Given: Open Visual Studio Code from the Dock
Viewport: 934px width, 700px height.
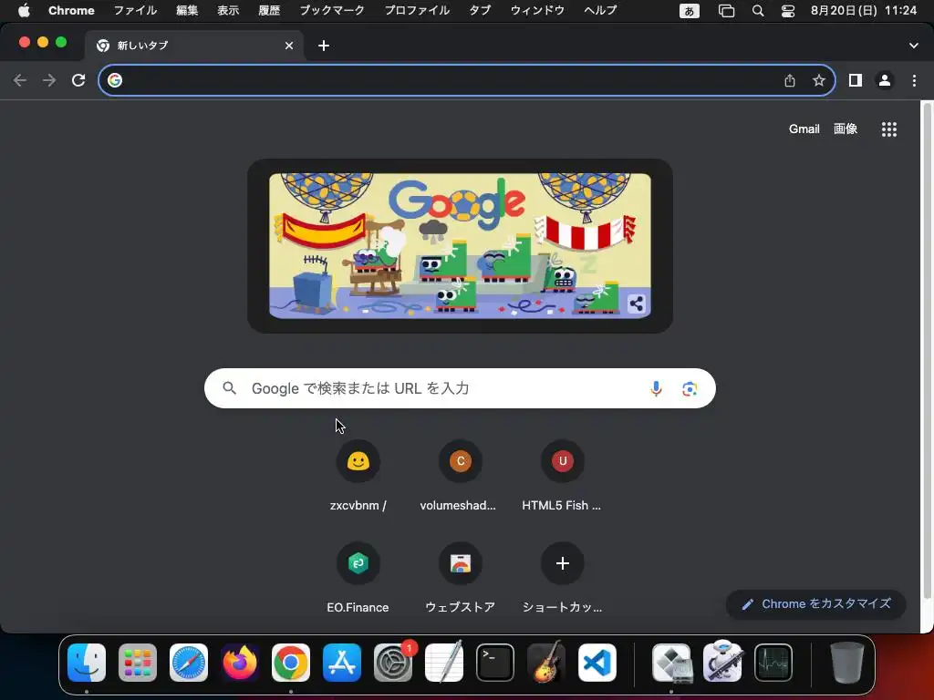Looking at the screenshot, I should coord(597,662).
